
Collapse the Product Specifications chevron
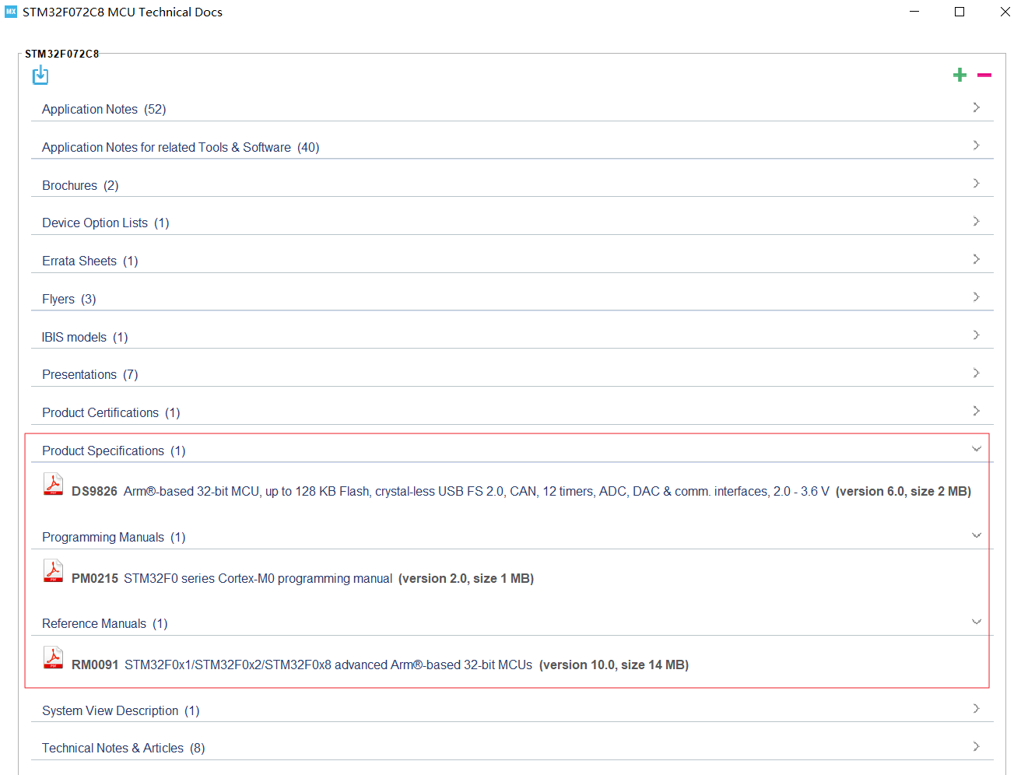coord(976,449)
